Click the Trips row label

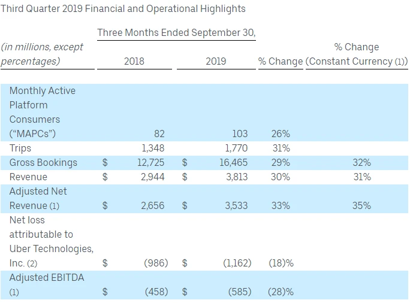20,148
